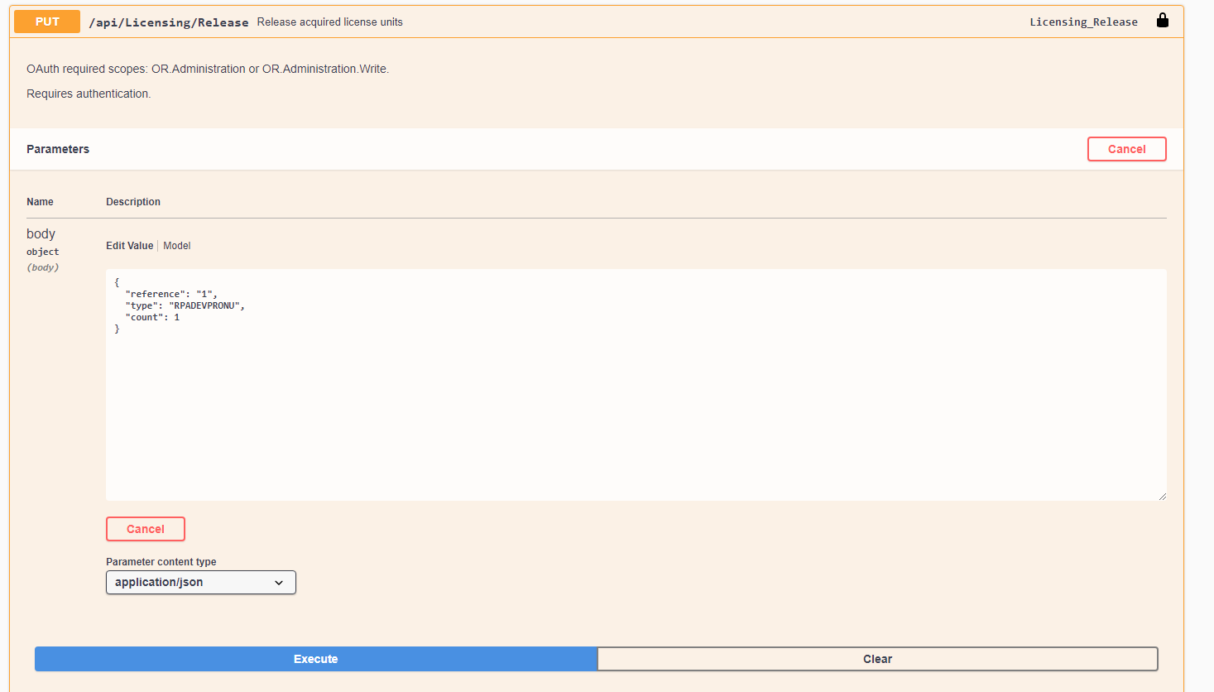Click the Parameters section heading

click(58, 149)
